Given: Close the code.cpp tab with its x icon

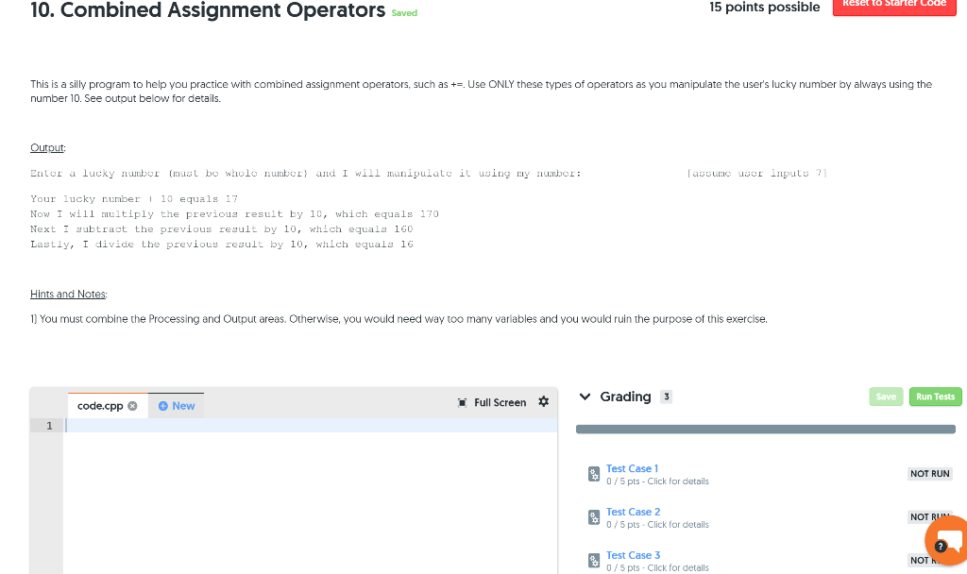Looking at the screenshot, I should (132, 406).
